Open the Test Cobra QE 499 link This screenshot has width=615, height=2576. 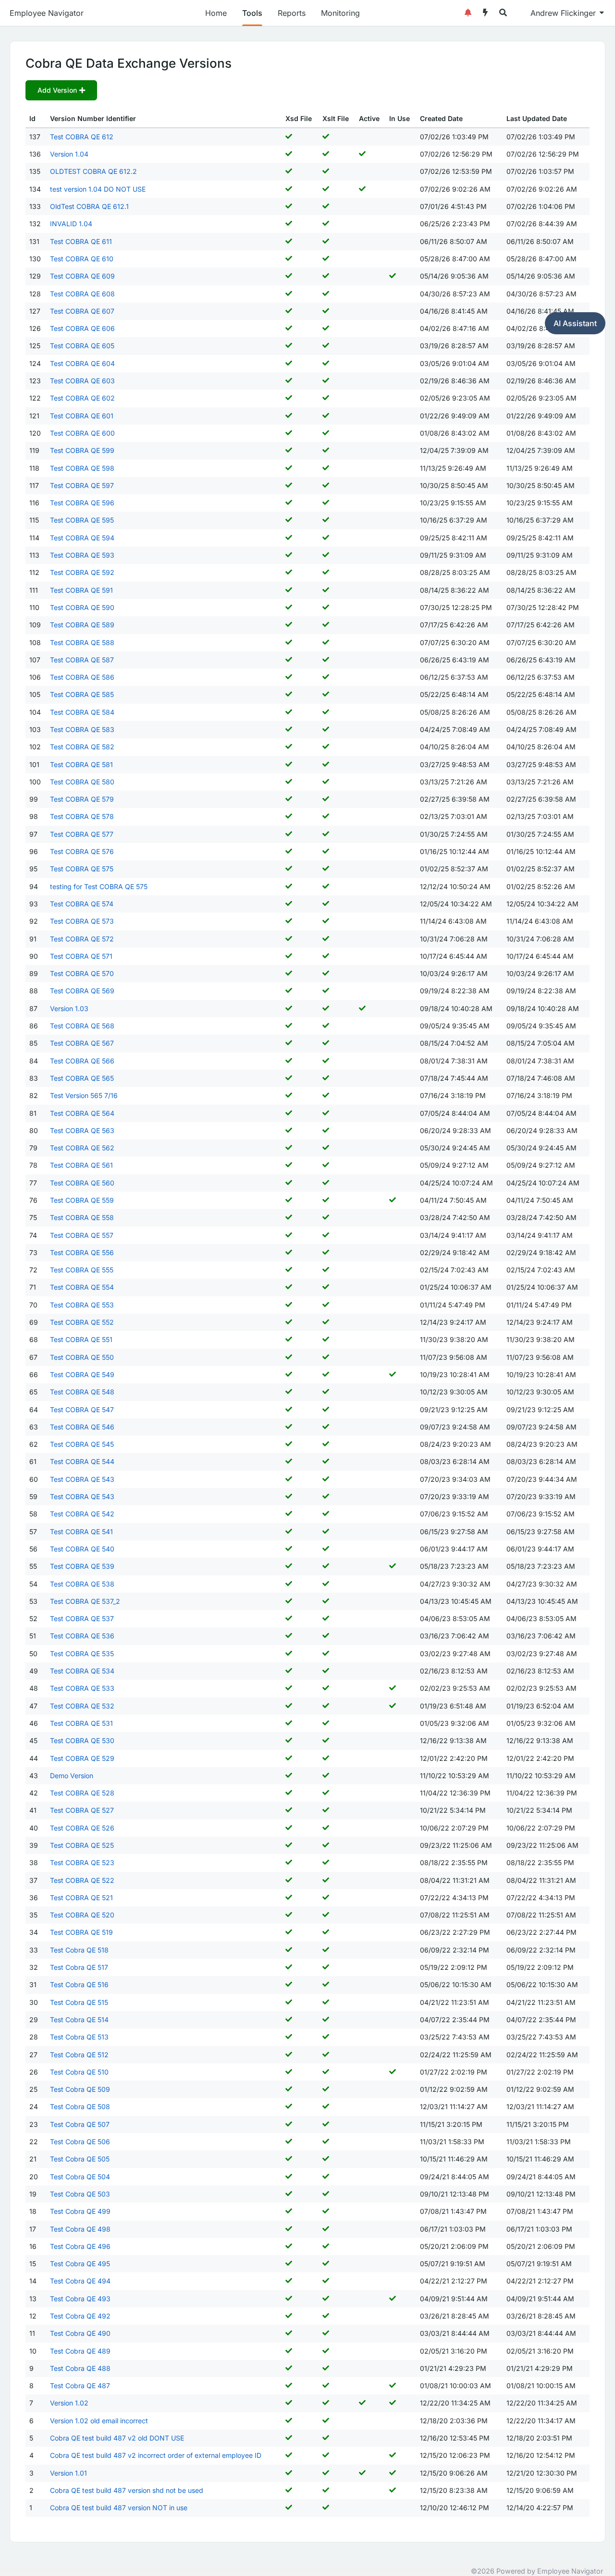[x=80, y=2211]
